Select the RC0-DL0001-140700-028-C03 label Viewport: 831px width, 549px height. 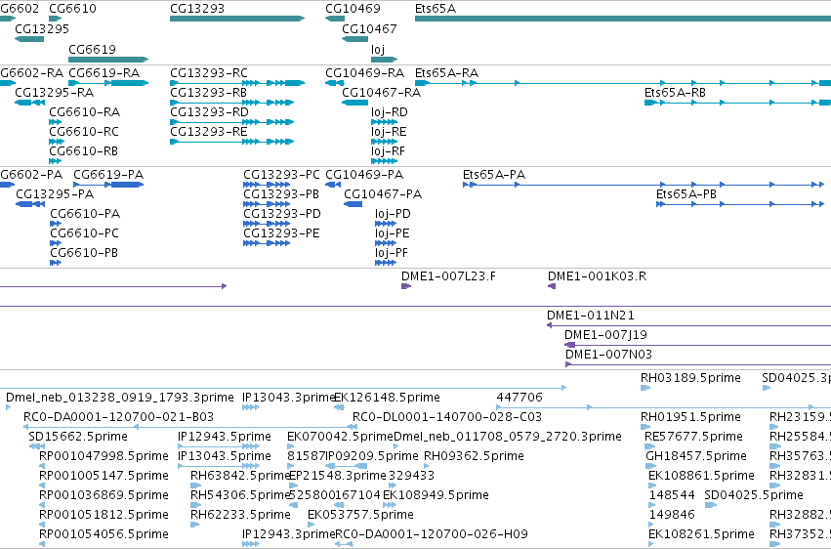(x=447, y=417)
